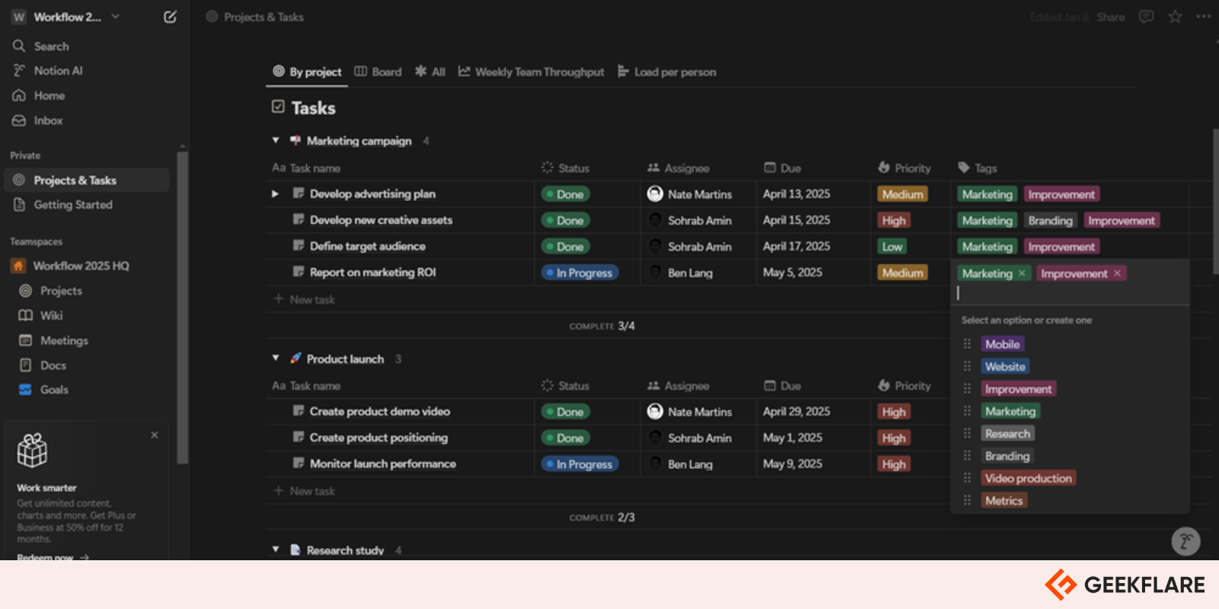Star this page as favorite
The width and height of the screenshot is (1219, 609).
point(1175,17)
